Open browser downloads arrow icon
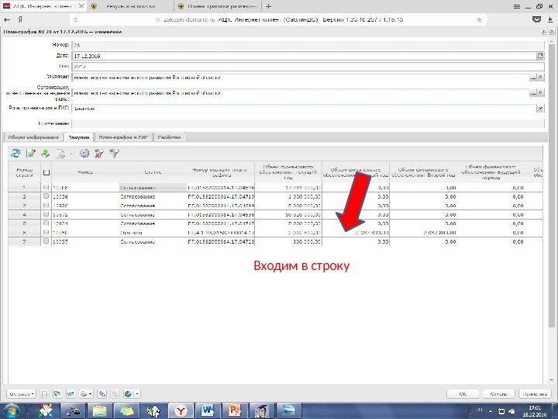This screenshot has width=558, height=419. (549, 19)
